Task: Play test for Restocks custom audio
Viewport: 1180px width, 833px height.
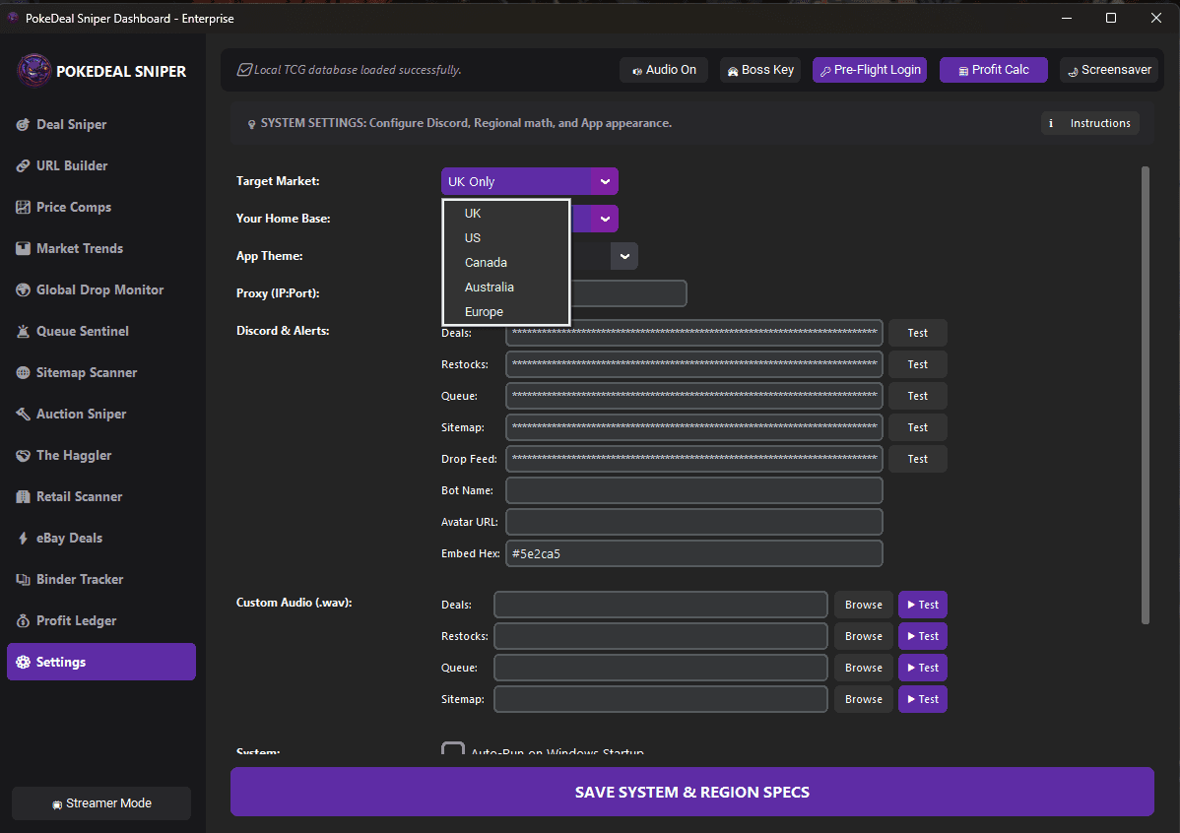Action: coord(923,637)
